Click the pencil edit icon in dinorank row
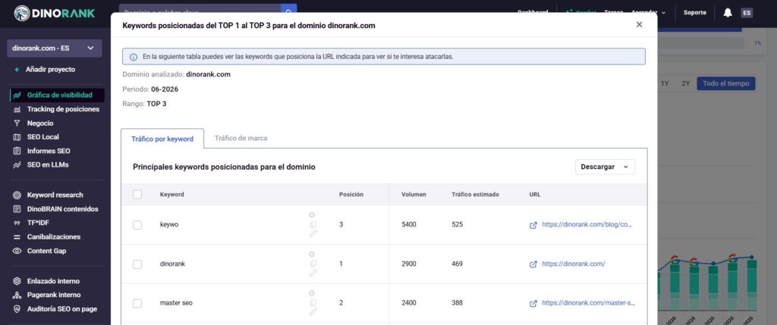 point(313,273)
